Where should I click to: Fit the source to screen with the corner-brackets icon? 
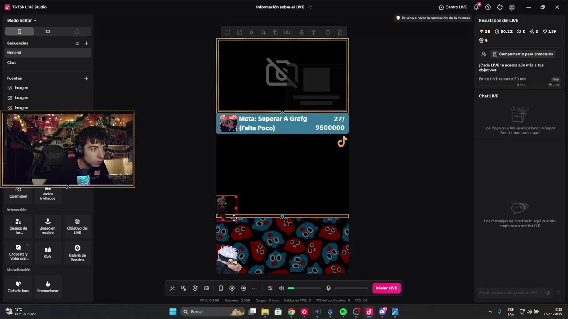click(228, 32)
